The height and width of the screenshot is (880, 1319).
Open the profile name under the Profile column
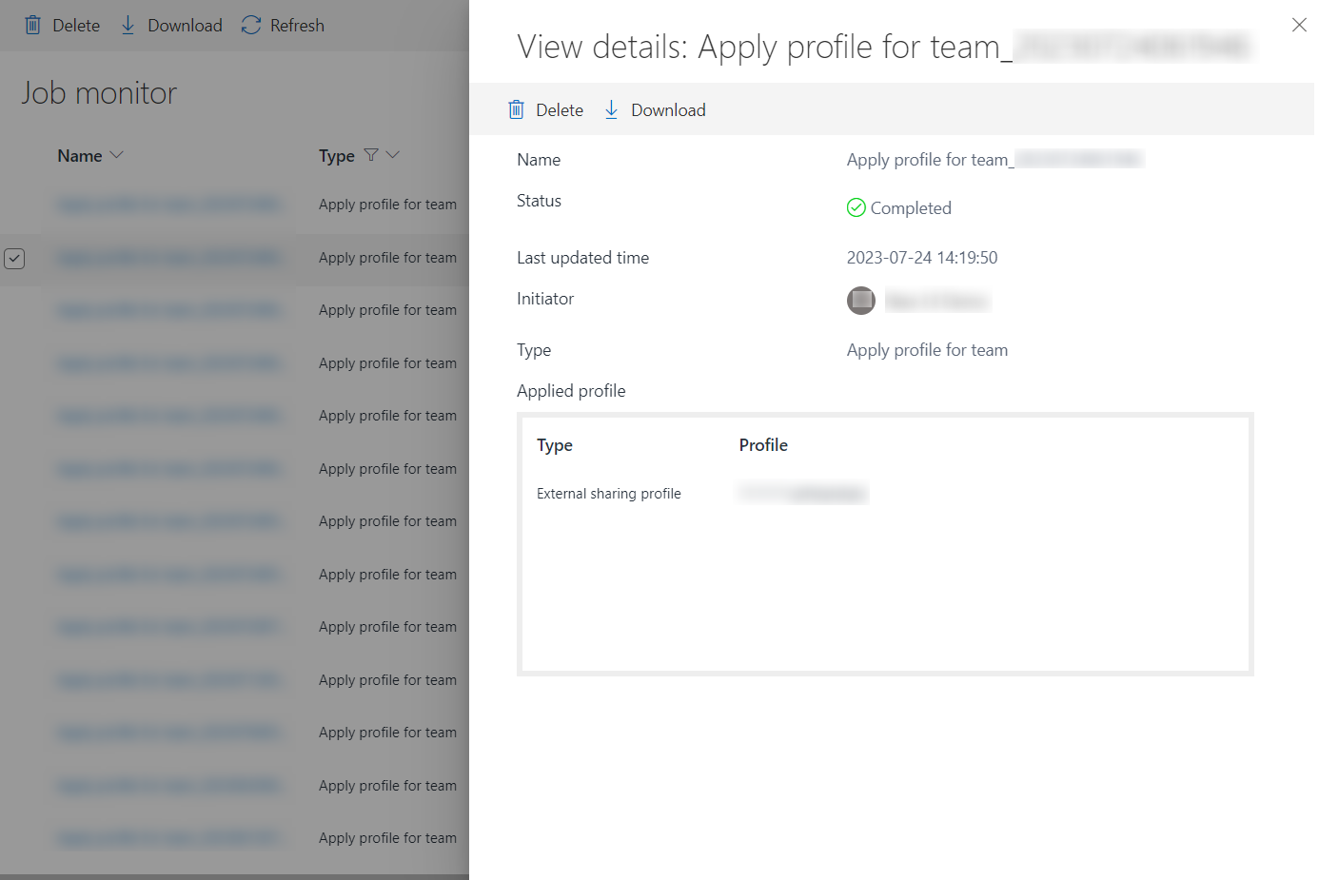tap(802, 493)
